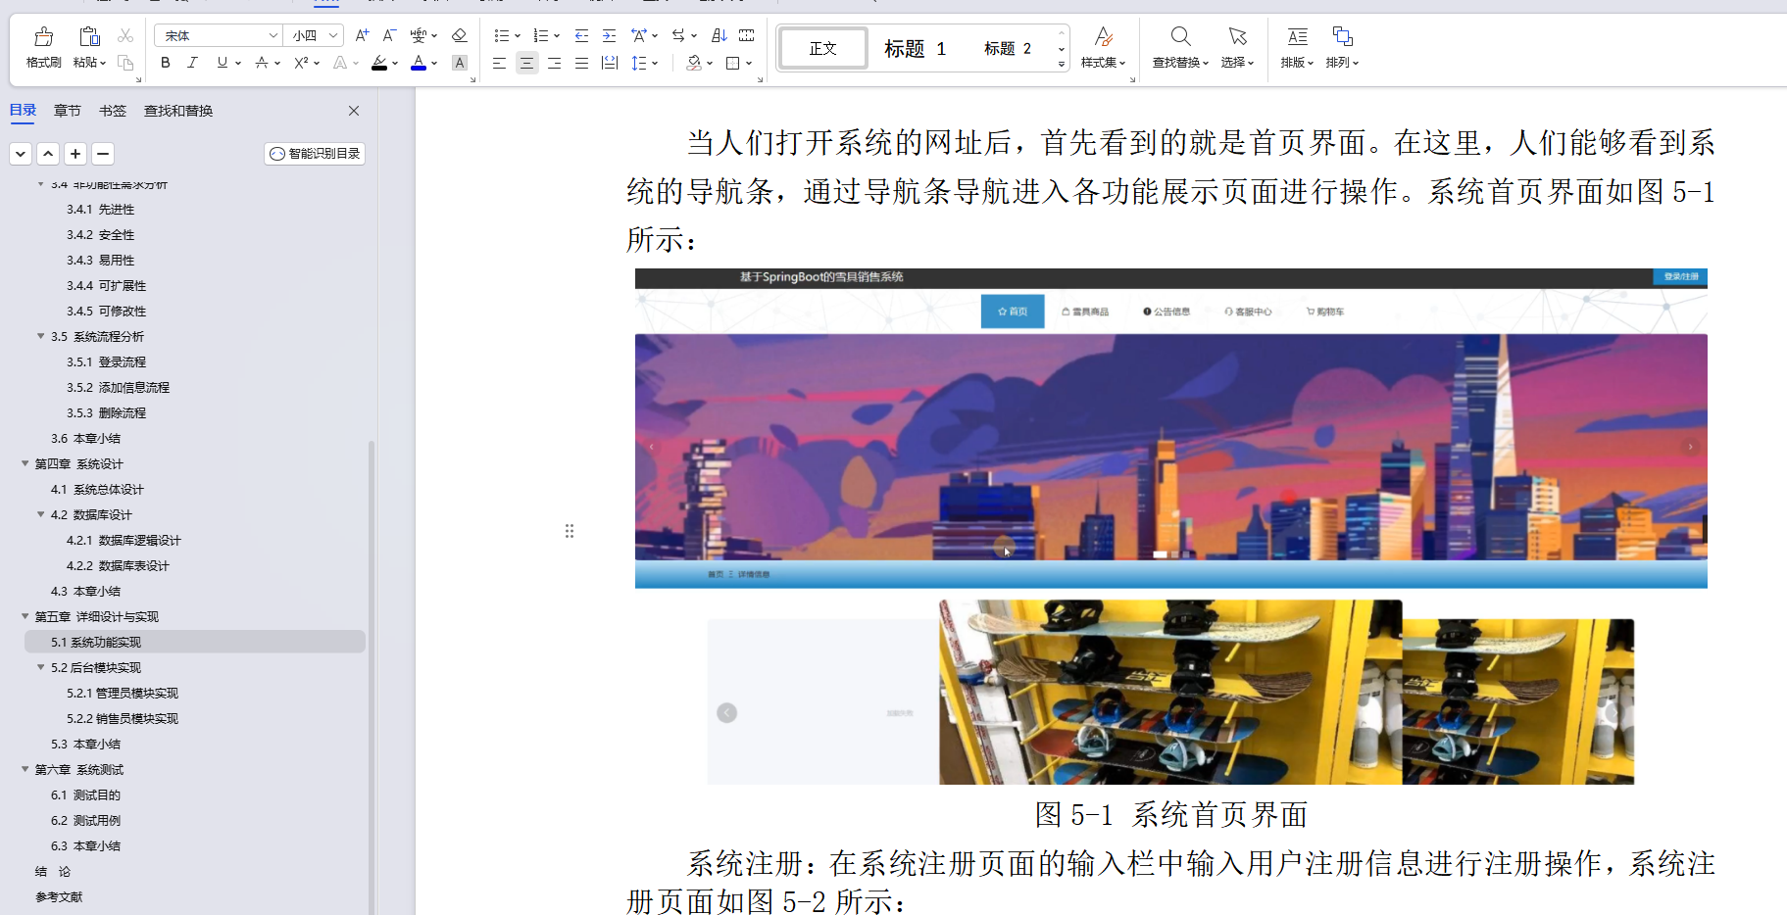Click the Distributed alignment icon
The image size is (1787, 915).
tap(610, 63)
